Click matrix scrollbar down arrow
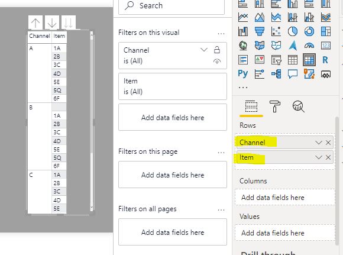343x255 pixels. coord(92,207)
